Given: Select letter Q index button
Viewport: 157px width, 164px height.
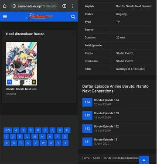Looking at the screenshot, I should (x=65, y=137).
